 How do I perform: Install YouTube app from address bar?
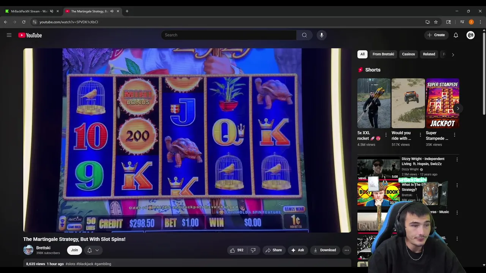coord(428,22)
